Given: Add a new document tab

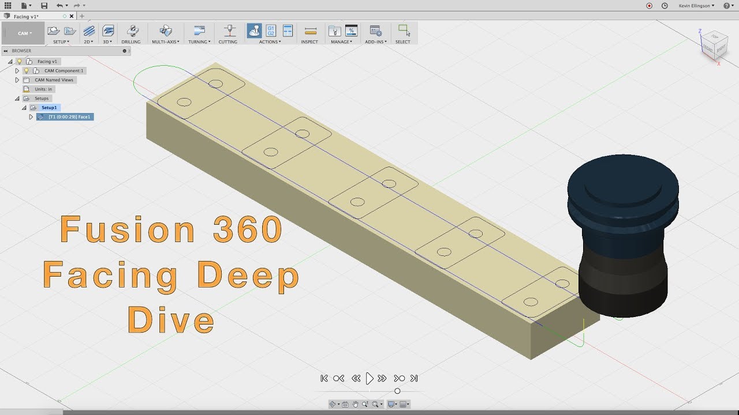Looking at the screenshot, I should pyautogui.click(x=82, y=16).
